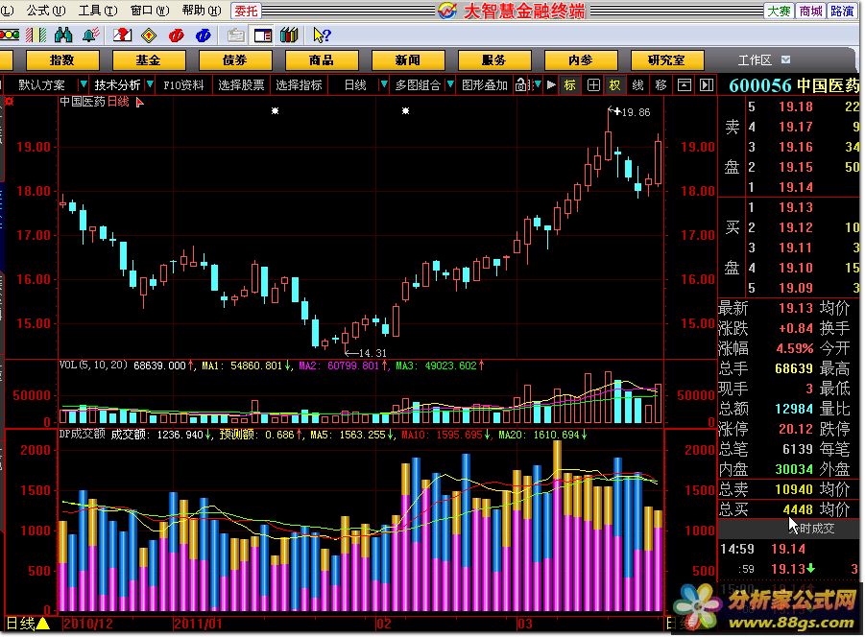This screenshot has width=865, height=637.
Task: Switch to the 内参 tab
Action: pos(580,60)
